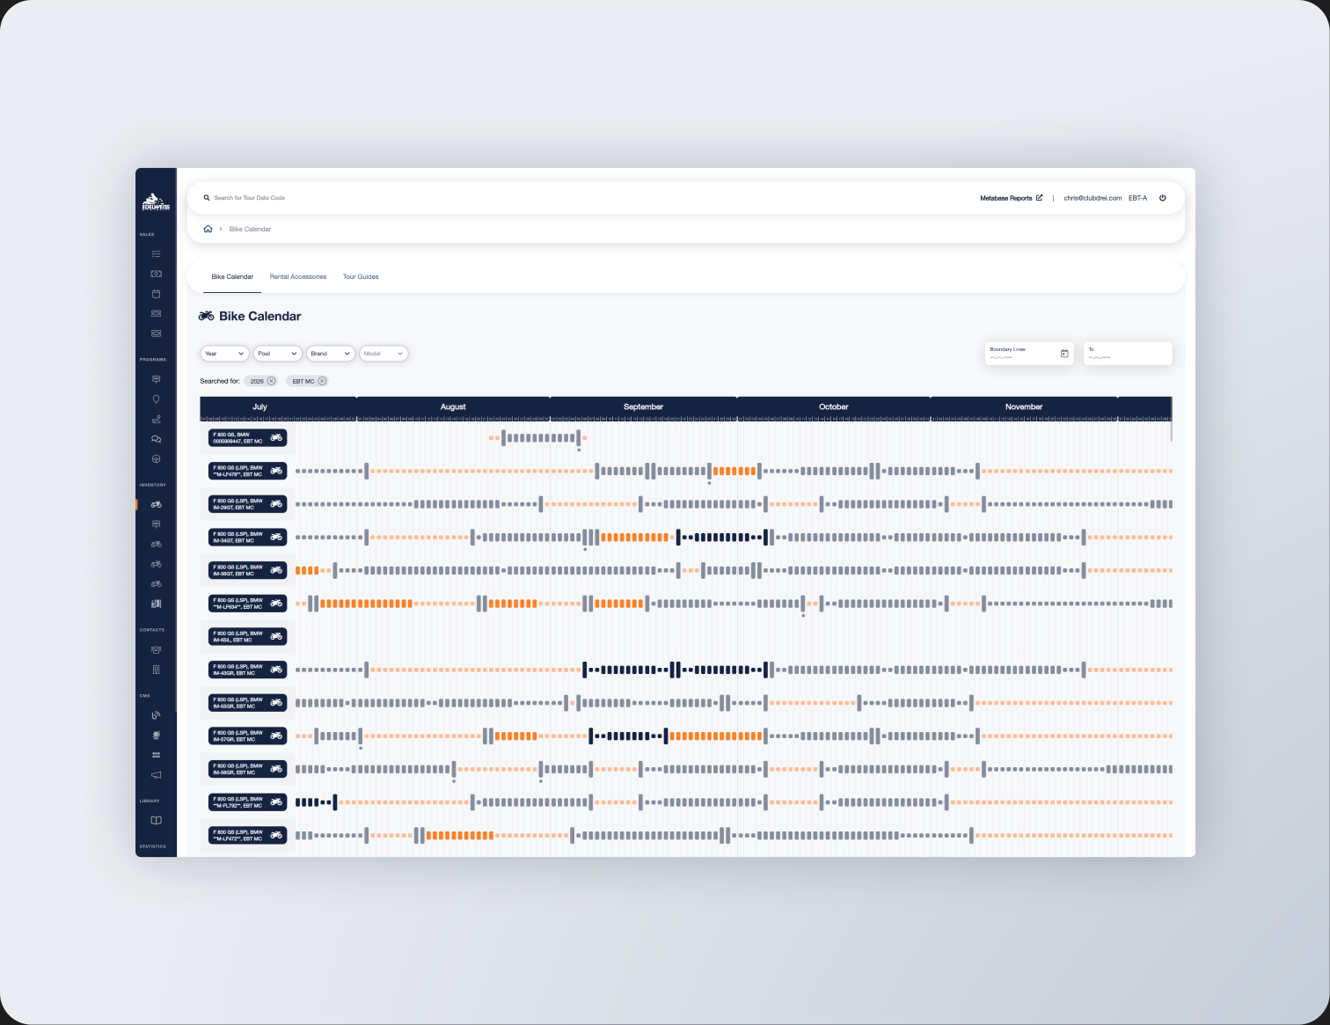
Task: Open the Pool dropdown
Action: pyautogui.click(x=278, y=354)
